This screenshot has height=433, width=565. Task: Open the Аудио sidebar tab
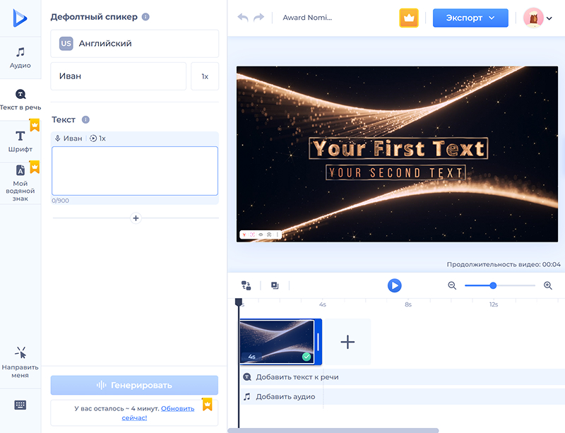point(20,58)
